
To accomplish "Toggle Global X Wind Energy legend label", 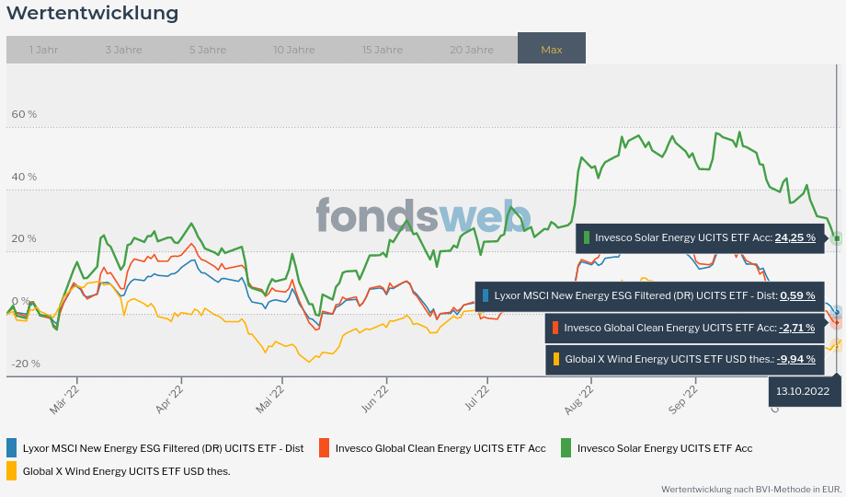I will pyautogui.click(x=126, y=471).
